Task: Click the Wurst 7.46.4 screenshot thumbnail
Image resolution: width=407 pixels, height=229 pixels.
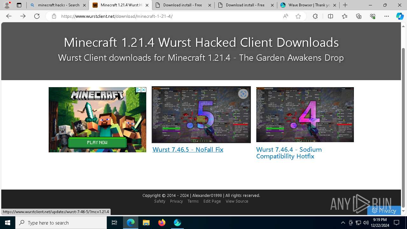Action: pyautogui.click(x=305, y=114)
